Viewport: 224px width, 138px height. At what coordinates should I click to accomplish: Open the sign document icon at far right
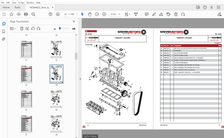(219, 14)
